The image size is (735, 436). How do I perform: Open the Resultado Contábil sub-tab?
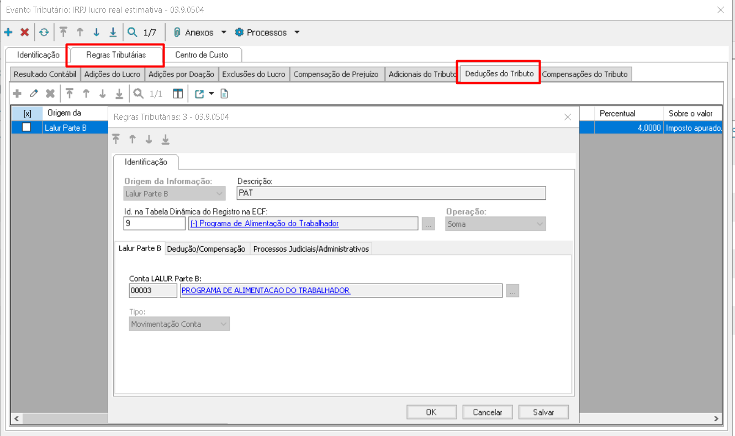pyautogui.click(x=45, y=74)
